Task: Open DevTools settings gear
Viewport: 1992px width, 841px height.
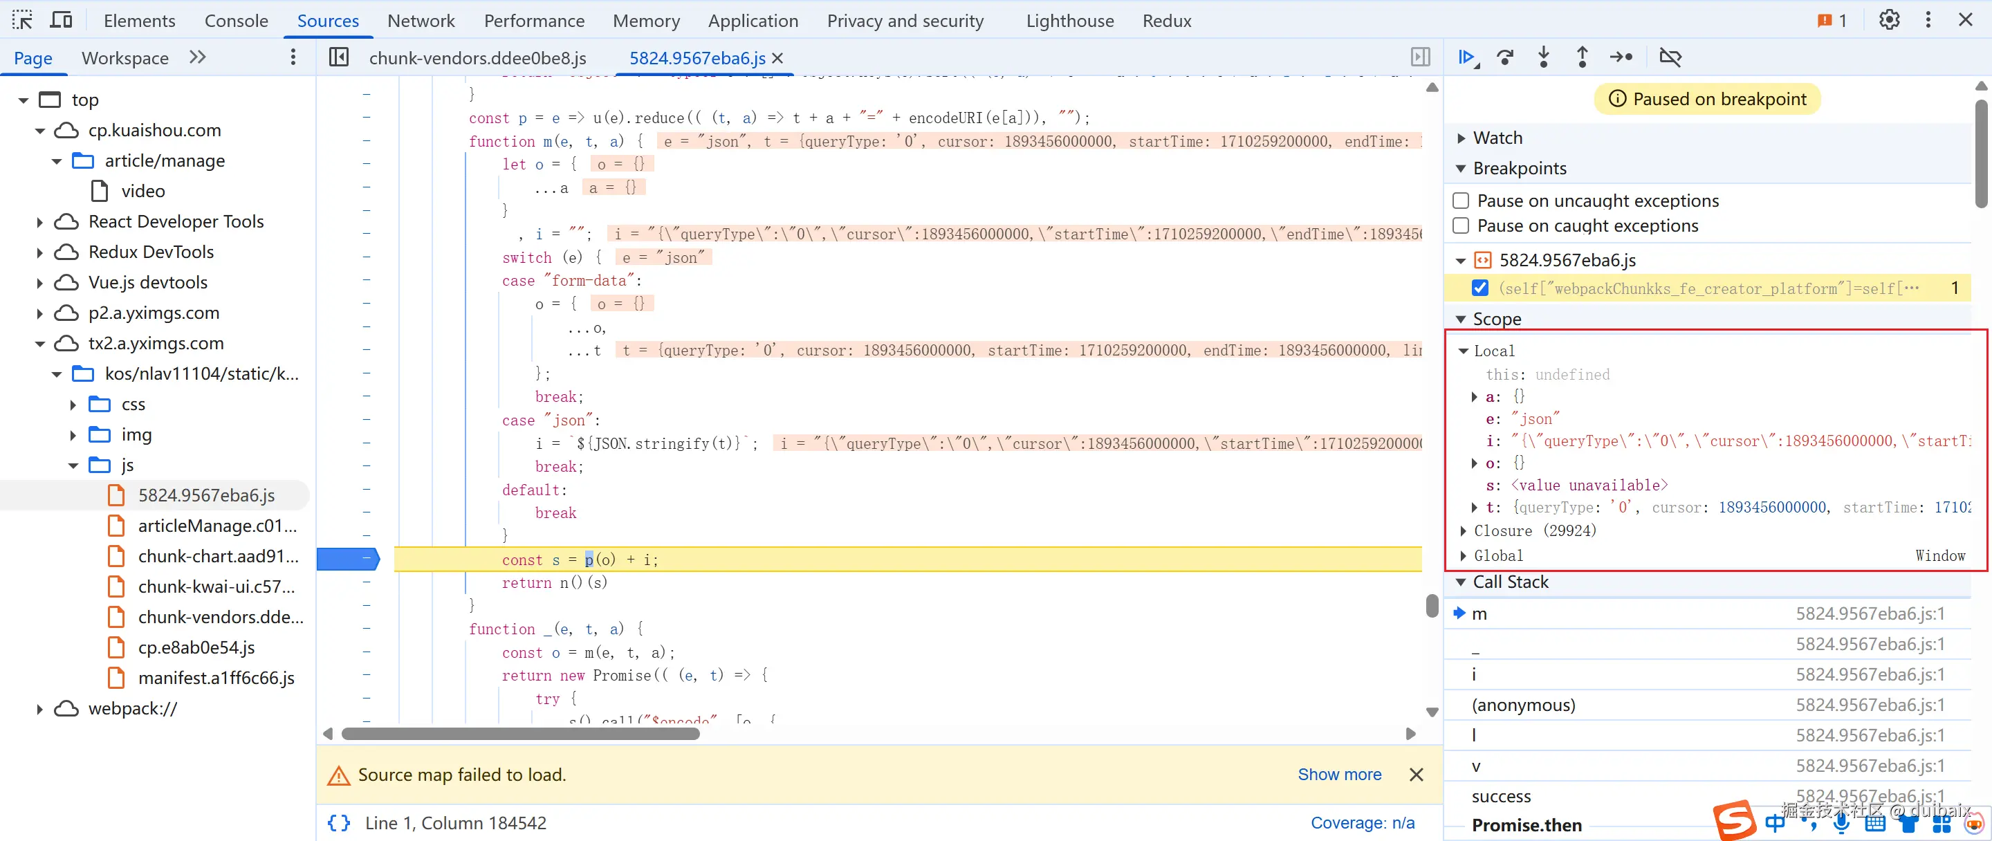Action: click(1889, 20)
